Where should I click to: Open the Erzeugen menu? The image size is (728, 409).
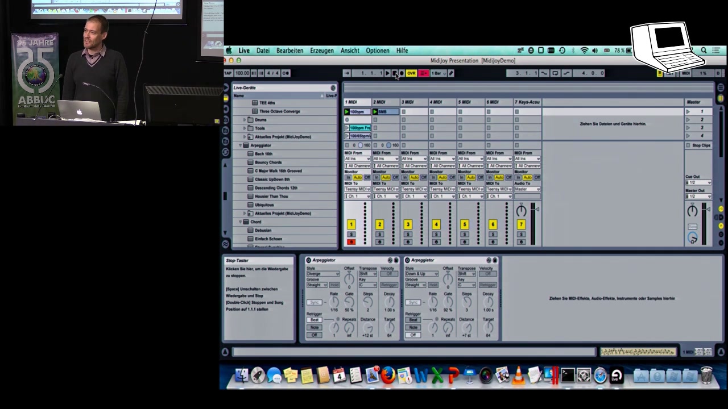(x=322, y=51)
